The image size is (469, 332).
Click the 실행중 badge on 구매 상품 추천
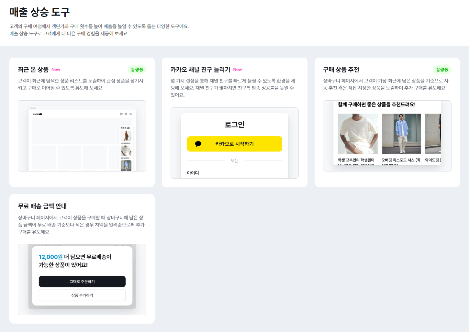442,70
